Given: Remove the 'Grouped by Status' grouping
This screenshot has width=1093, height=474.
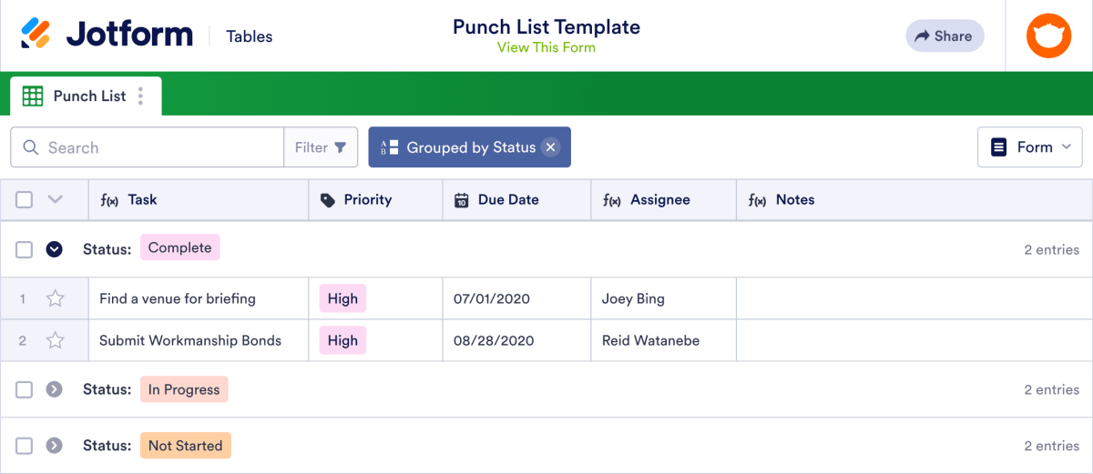Looking at the screenshot, I should (550, 147).
